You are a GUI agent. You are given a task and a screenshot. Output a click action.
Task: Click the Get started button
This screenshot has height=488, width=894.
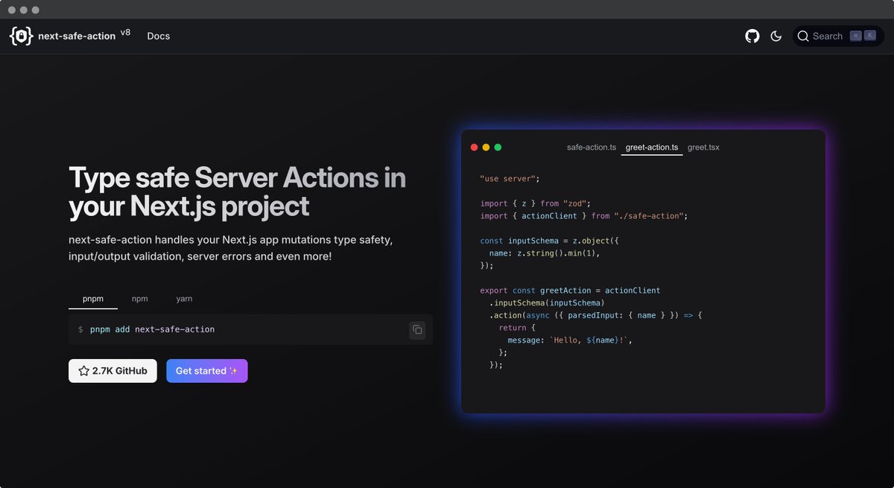pyautogui.click(x=206, y=370)
